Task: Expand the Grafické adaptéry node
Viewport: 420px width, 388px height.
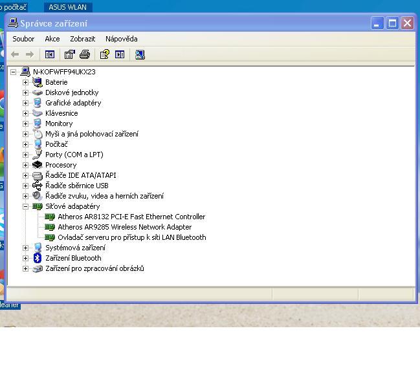Action: tap(26, 103)
